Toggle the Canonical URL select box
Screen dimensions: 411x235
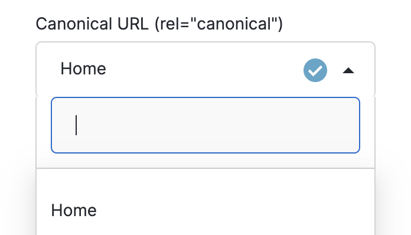coord(206,70)
